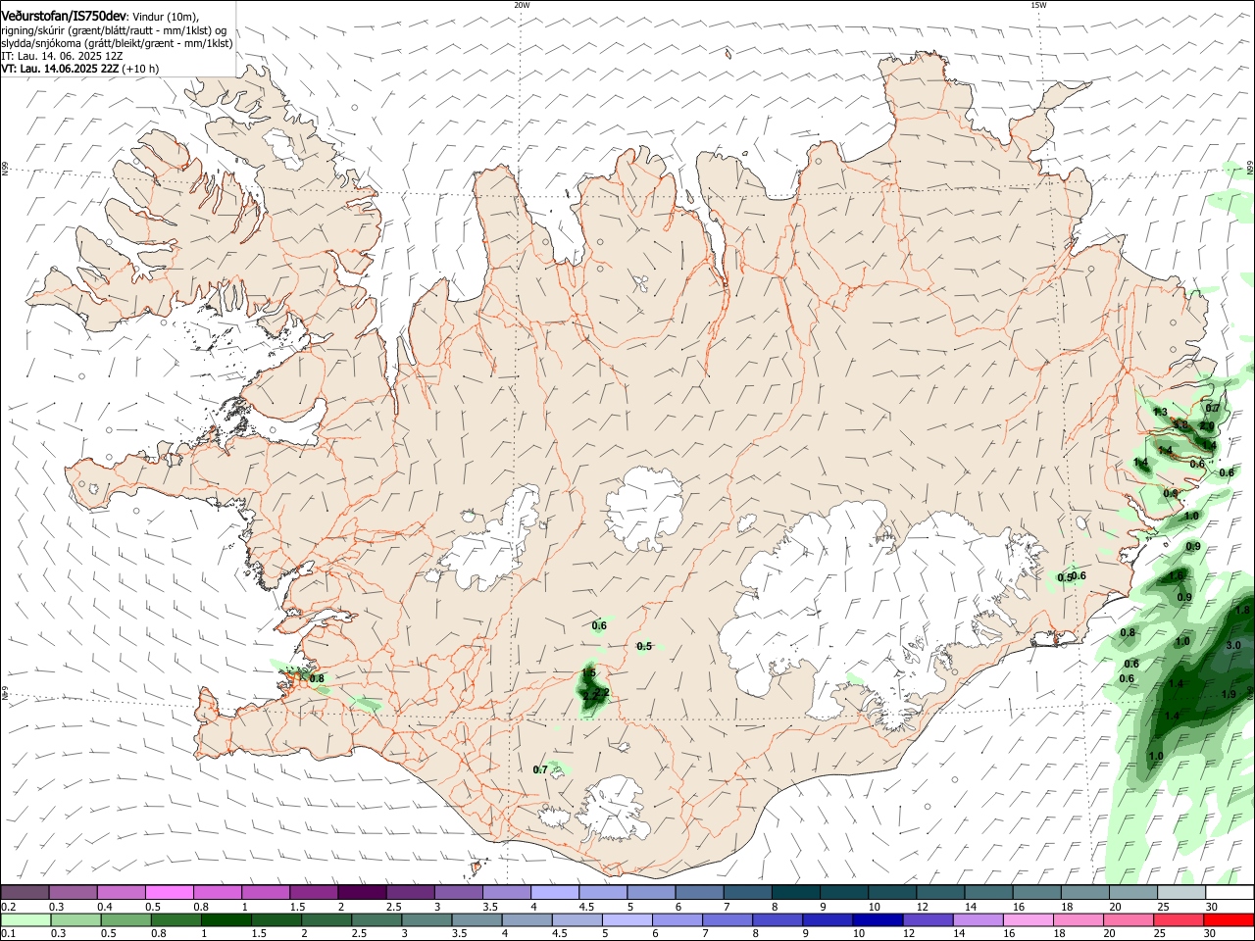Image resolution: width=1255 pixels, height=941 pixels.
Task: Select the dark teal 8–9 swatch, upper scale
Action: (795, 892)
